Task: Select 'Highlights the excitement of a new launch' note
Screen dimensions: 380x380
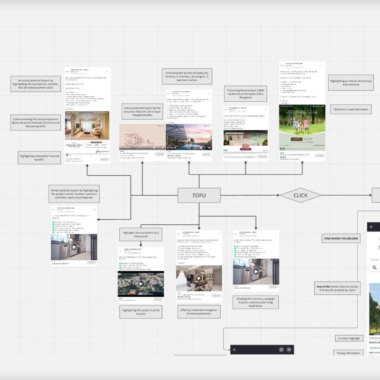Action: [141, 235]
